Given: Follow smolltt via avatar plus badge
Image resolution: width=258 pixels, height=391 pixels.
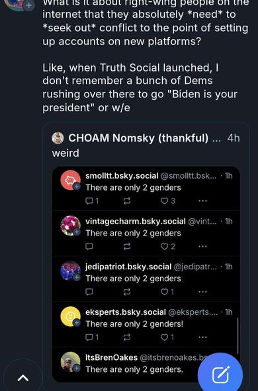Looking at the screenshot, I should pos(77,187).
